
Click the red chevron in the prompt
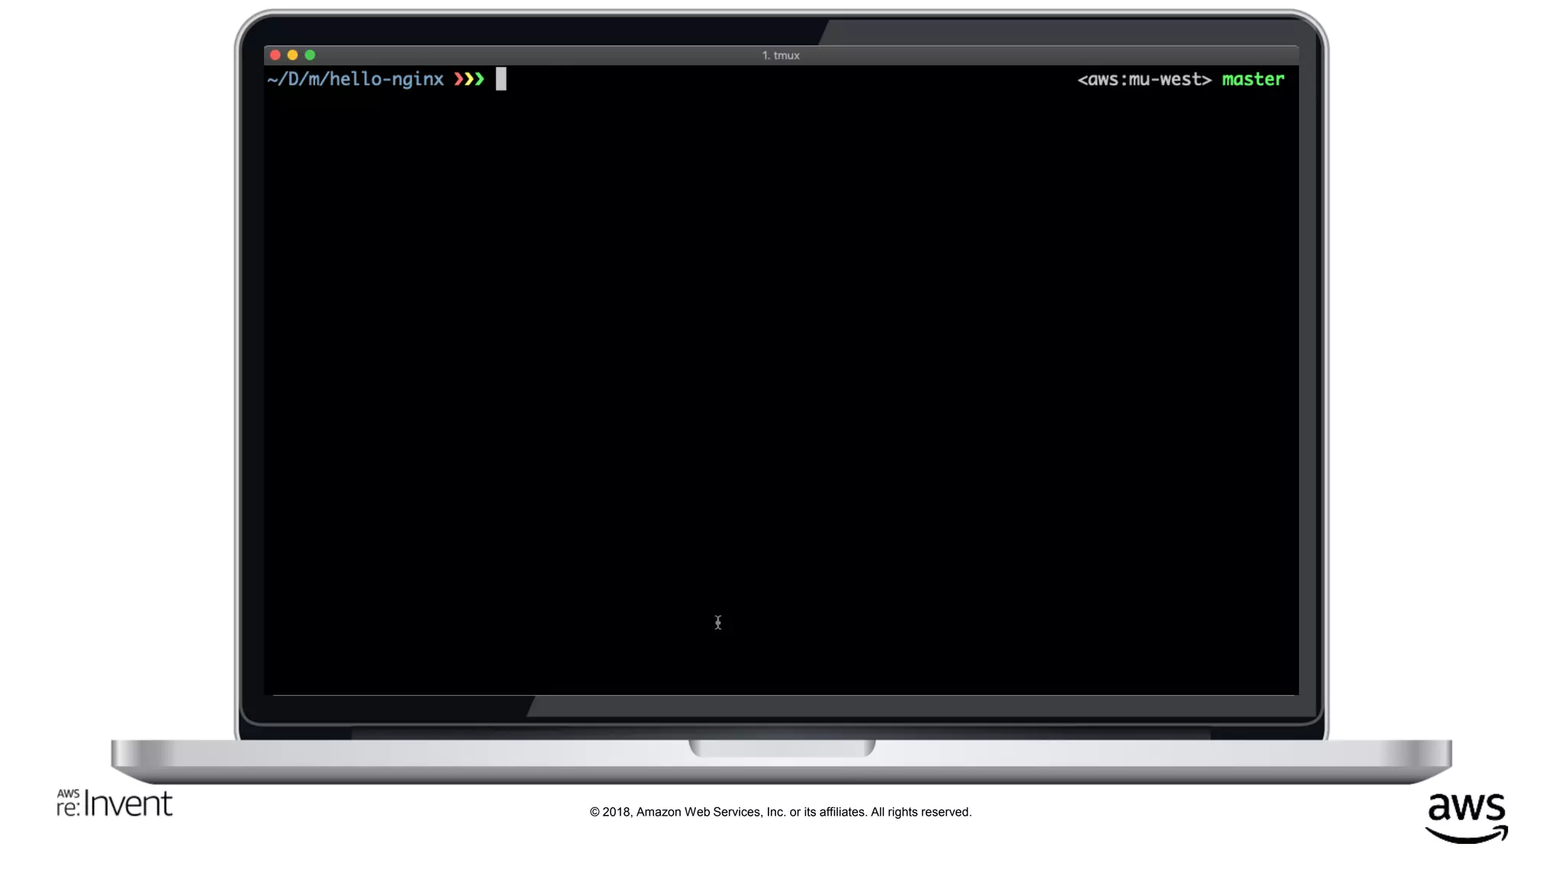coord(459,79)
